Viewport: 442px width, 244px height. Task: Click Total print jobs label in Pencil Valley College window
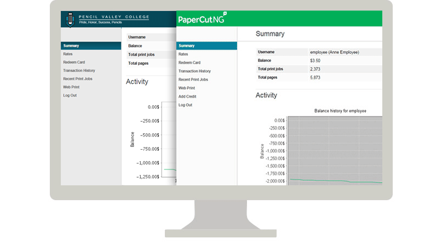pos(141,54)
